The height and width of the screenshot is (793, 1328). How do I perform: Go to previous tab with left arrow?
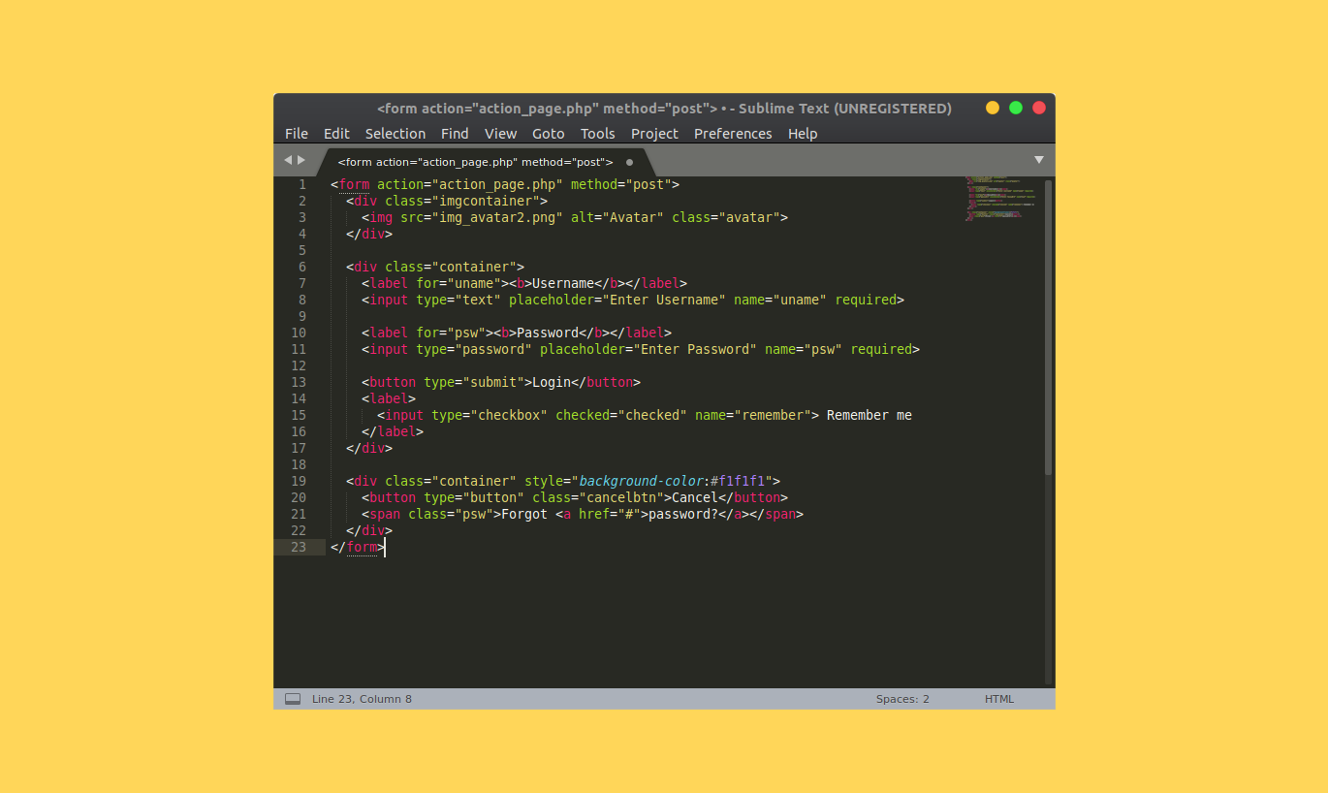click(x=288, y=160)
